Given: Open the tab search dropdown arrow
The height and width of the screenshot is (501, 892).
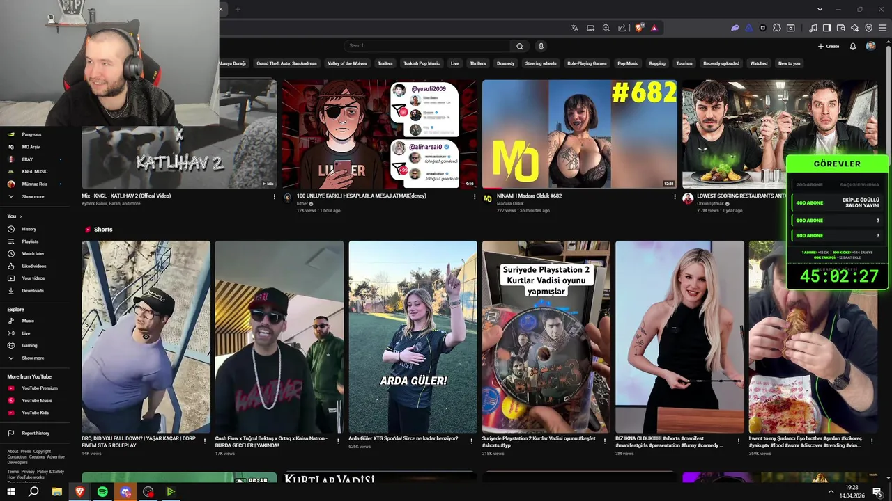Looking at the screenshot, I should click(820, 9).
